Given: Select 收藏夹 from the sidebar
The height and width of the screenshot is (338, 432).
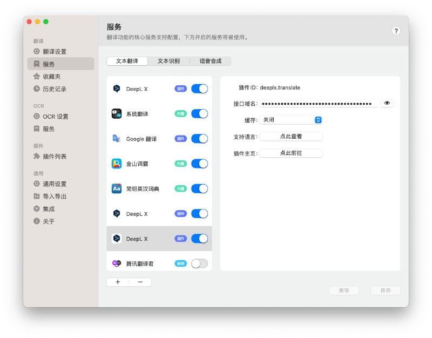Looking at the screenshot, I should 49,77.
